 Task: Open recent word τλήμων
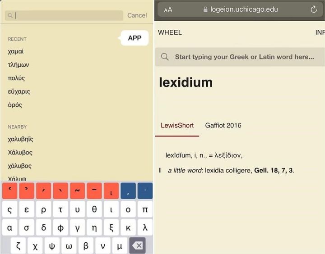[x=18, y=65]
